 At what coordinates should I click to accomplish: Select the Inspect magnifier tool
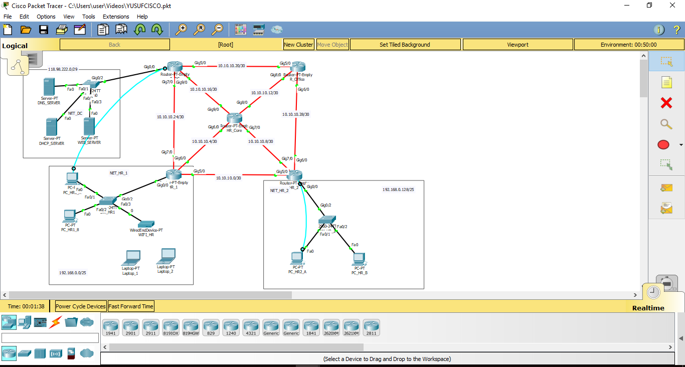point(665,124)
